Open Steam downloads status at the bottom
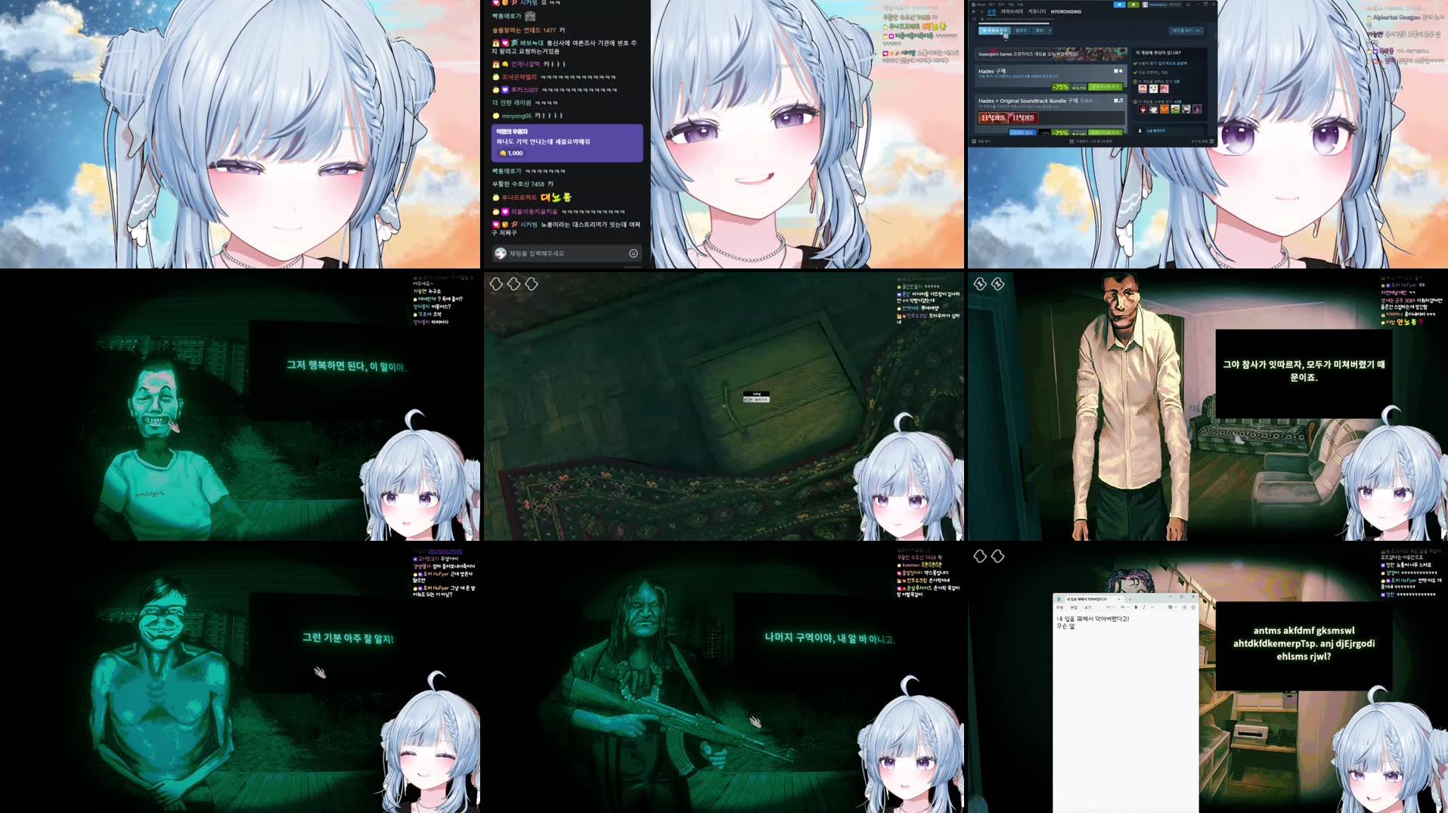The width and height of the screenshot is (1448, 813). [1092, 141]
